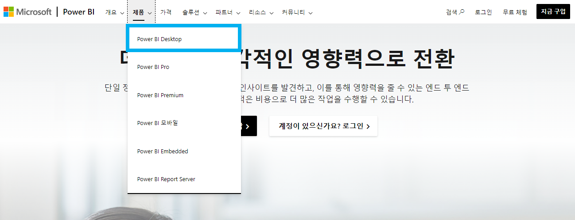The image size is (575, 220).
Task: Click the 지금 구입 button
Action: tap(553, 11)
